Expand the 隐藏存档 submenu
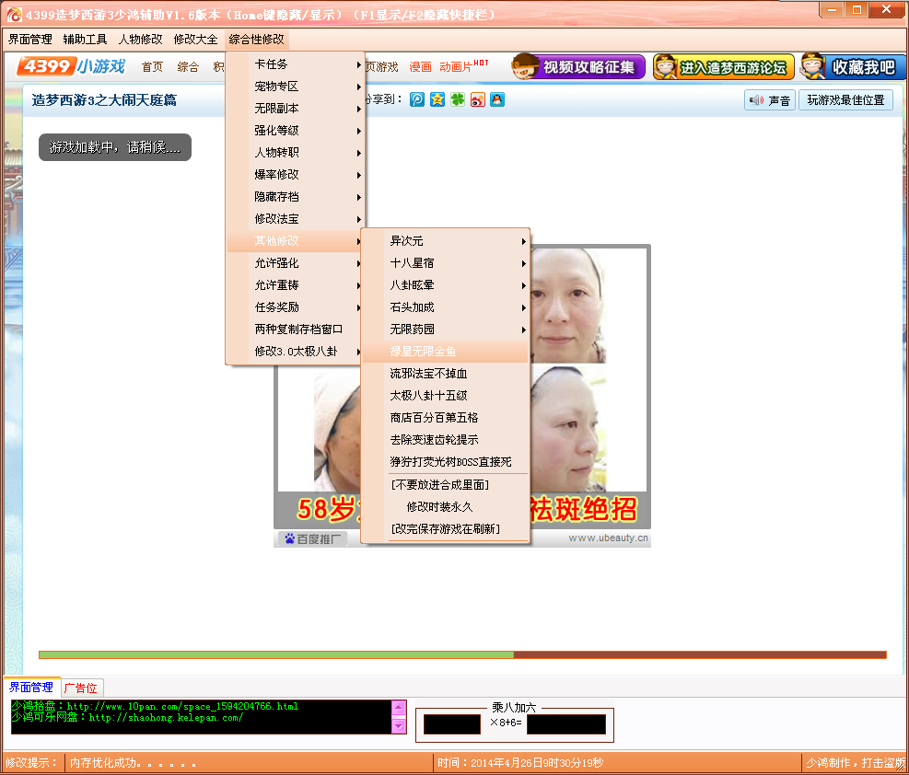This screenshot has width=909, height=775. coord(295,196)
